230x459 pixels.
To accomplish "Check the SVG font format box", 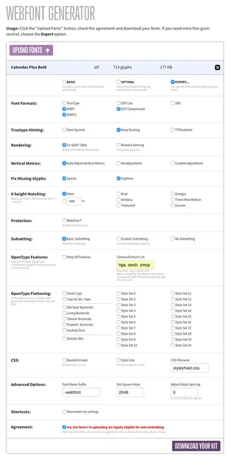I will [x=172, y=103].
